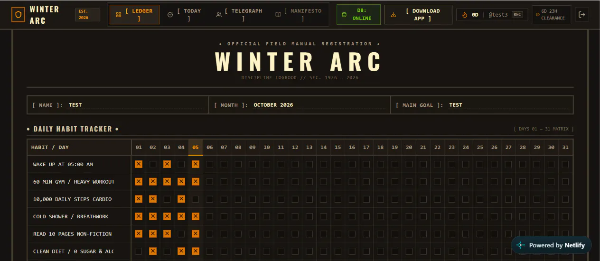Check 10,000 Daily Steps day 03
The width and height of the screenshot is (600, 261).
167,199
